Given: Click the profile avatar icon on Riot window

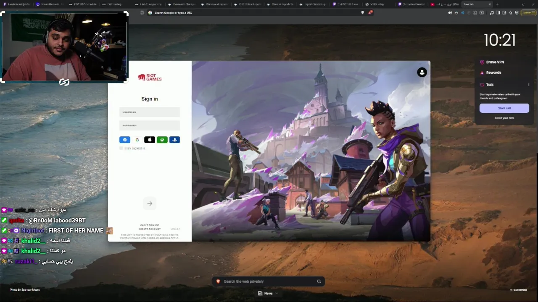Looking at the screenshot, I should [422, 72].
